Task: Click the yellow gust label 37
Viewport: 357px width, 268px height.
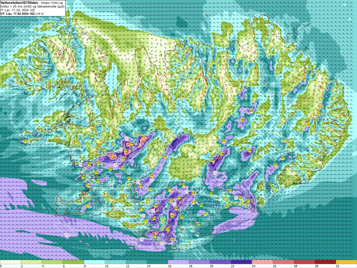Action: point(248,201)
